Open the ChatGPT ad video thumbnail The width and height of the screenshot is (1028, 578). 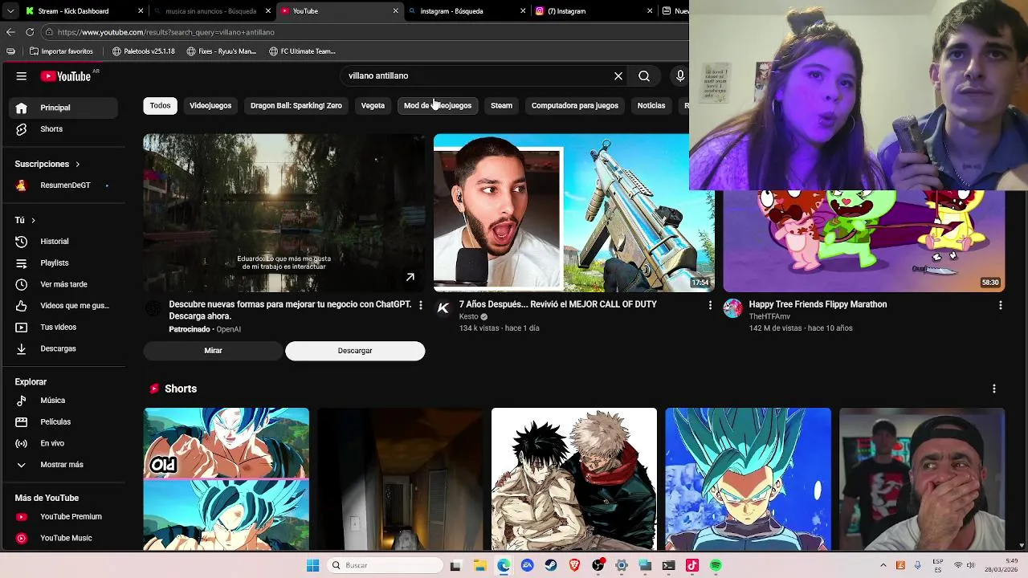[x=284, y=213]
